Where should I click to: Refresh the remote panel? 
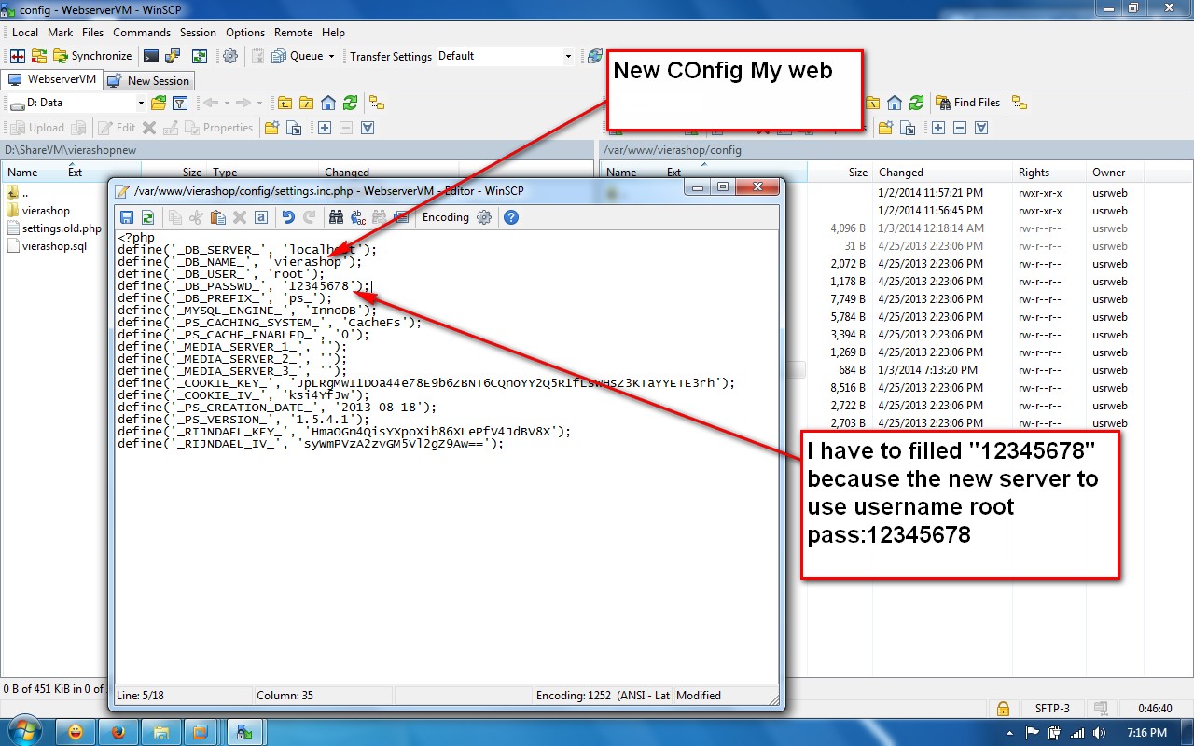click(x=917, y=103)
